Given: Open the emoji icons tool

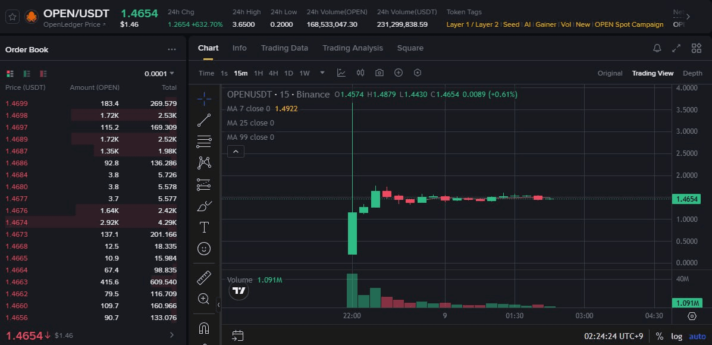Looking at the screenshot, I should [x=205, y=249].
